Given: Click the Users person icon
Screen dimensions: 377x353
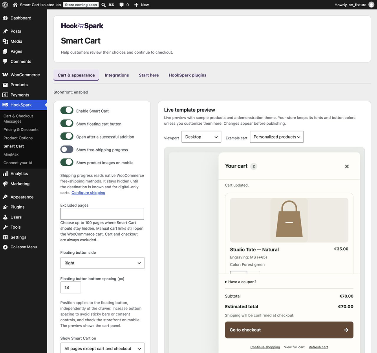Looking at the screenshot, I should (5, 217).
